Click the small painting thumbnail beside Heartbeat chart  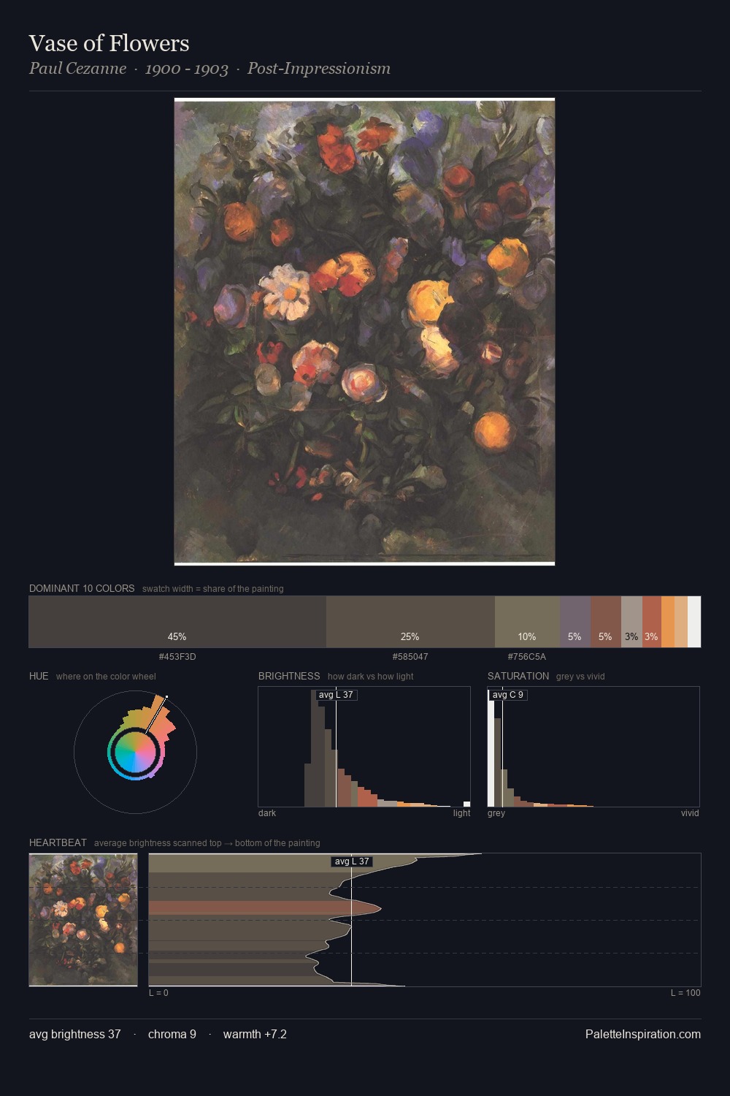coord(83,920)
